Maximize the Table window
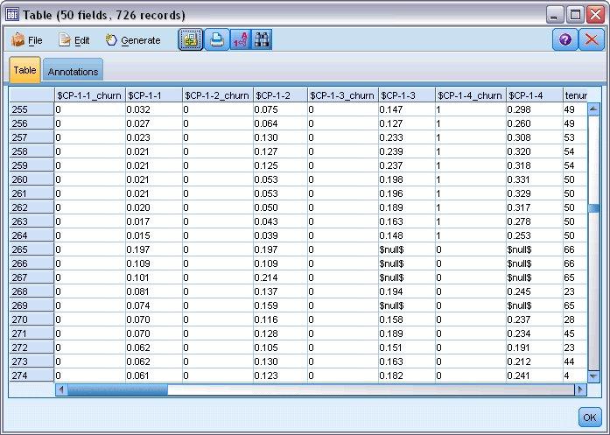This screenshot has width=610, height=435. [x=575, y=15]
